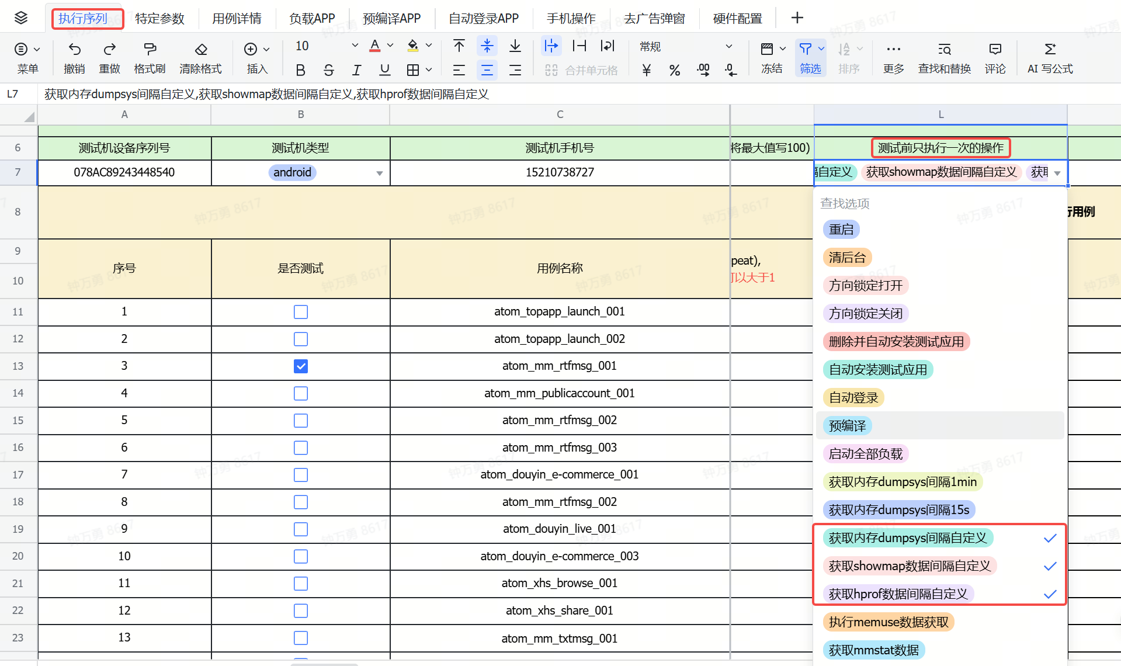Click the formula bar content field
Image resolution: width=1121 pixels, height=666 pixels.
pos(578,94)
